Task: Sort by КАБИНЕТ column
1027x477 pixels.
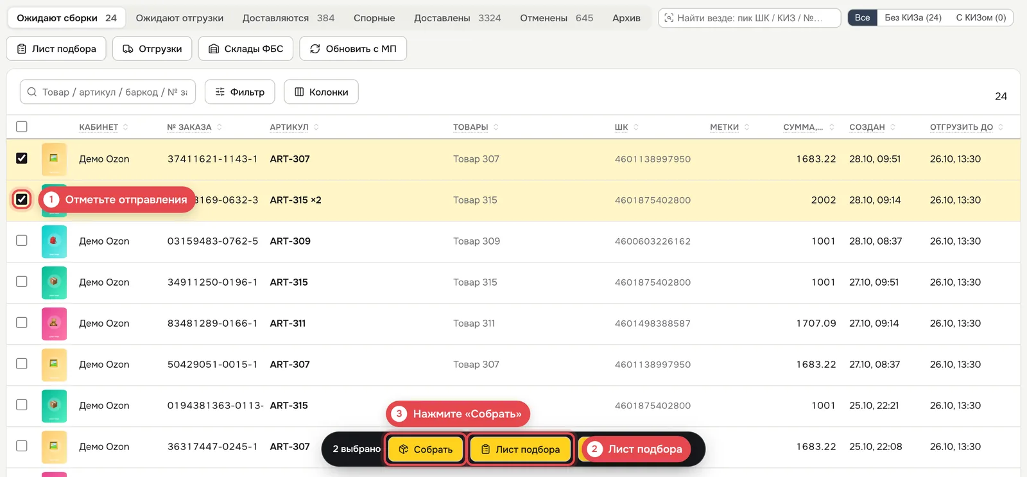Action: [103, 127]
